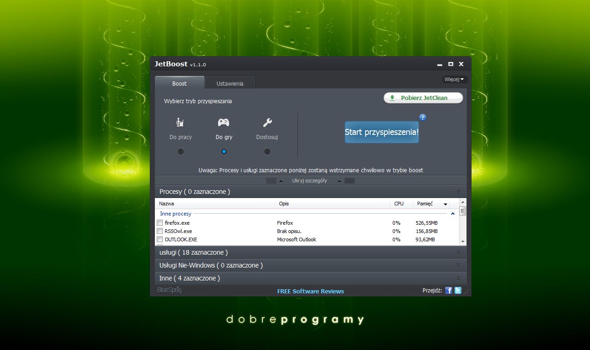Open the Twitter page icon

(x=458, y=291)
